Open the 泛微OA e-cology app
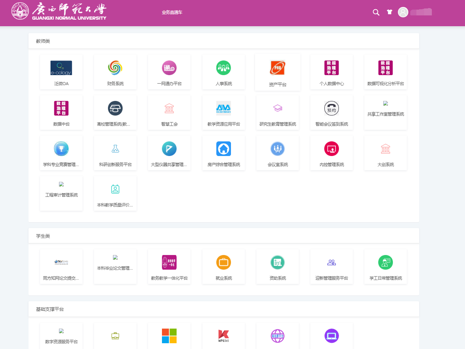Image resolution: width=465 pixels, height=349 pixels. (x=61, y=68)
